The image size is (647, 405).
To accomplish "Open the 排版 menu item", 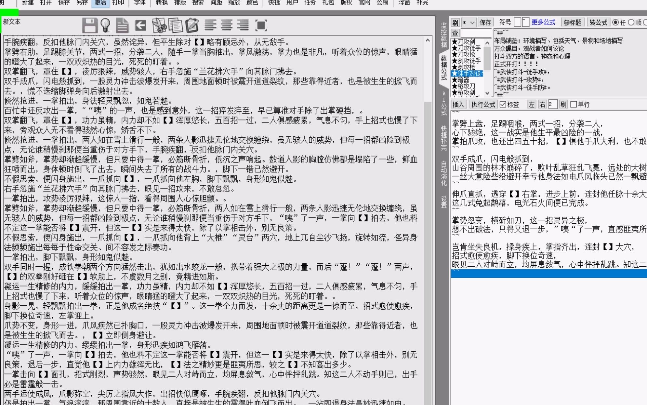I will point(180,3).
